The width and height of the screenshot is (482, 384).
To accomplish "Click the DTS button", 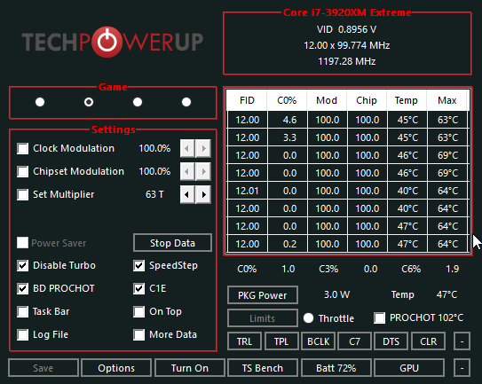I will [x=391, y=341].
